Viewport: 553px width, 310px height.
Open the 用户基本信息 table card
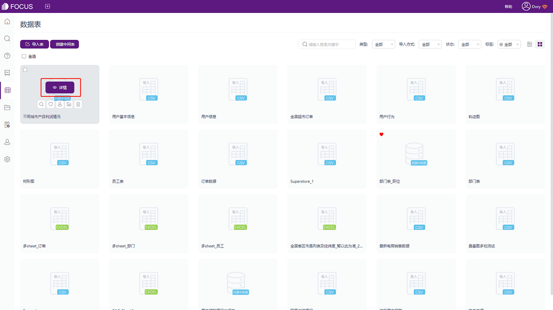point(149,94)
